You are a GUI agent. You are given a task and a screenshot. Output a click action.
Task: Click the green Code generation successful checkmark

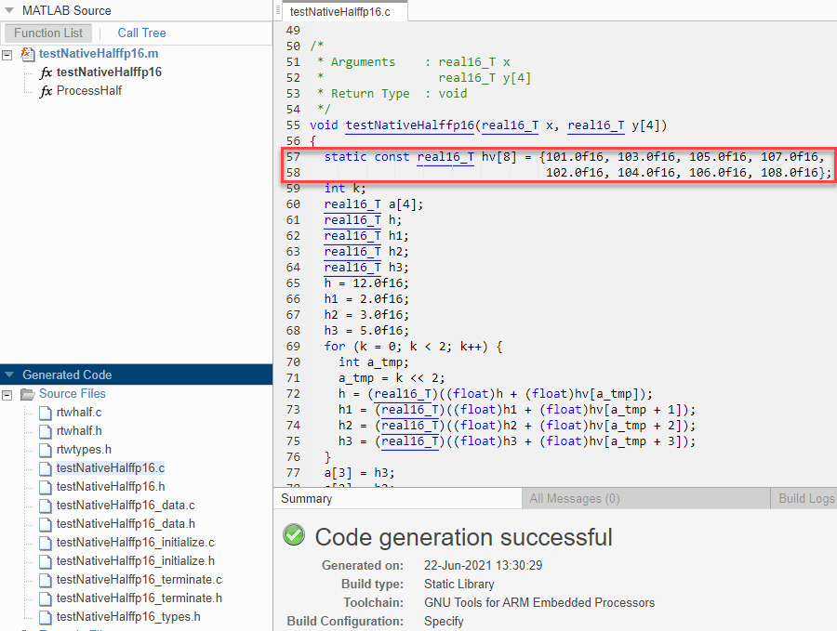tap(293, 534)
